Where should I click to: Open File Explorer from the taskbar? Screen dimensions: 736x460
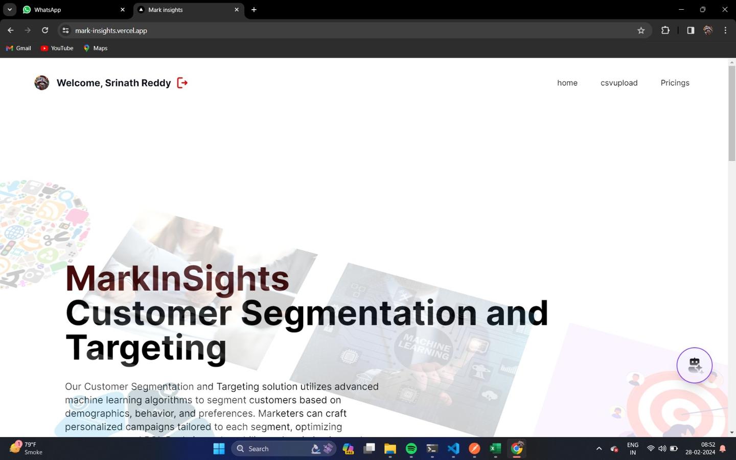(390, 449)
